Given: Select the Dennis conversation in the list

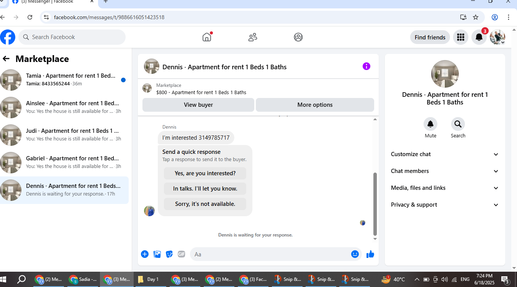Looking at the screenshot, I should point(64,190).
